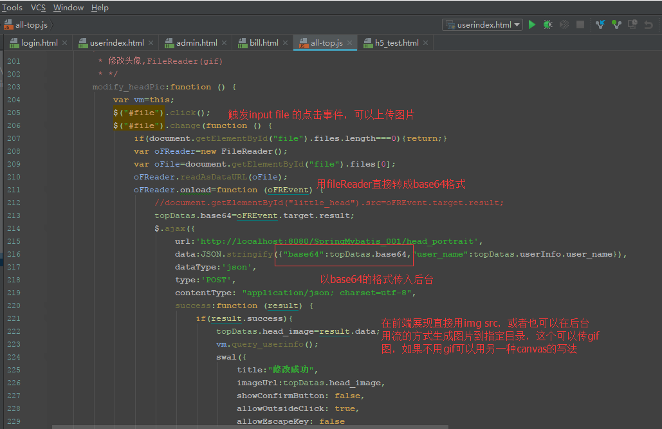Open the Show History icon
The height and width of the screenshot is (429, 662).
point(632,24)
